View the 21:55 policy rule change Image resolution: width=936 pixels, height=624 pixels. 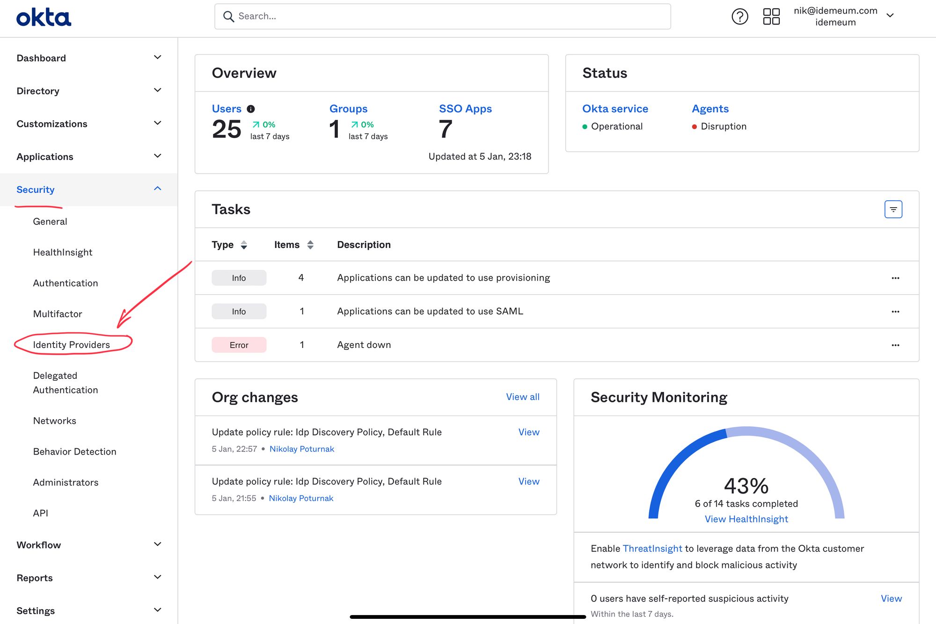529,482
